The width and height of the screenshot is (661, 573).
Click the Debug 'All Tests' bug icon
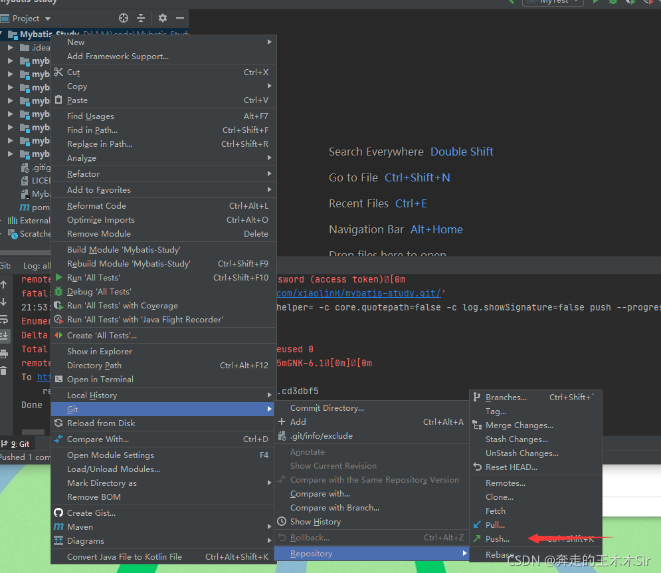coord(58,291)
